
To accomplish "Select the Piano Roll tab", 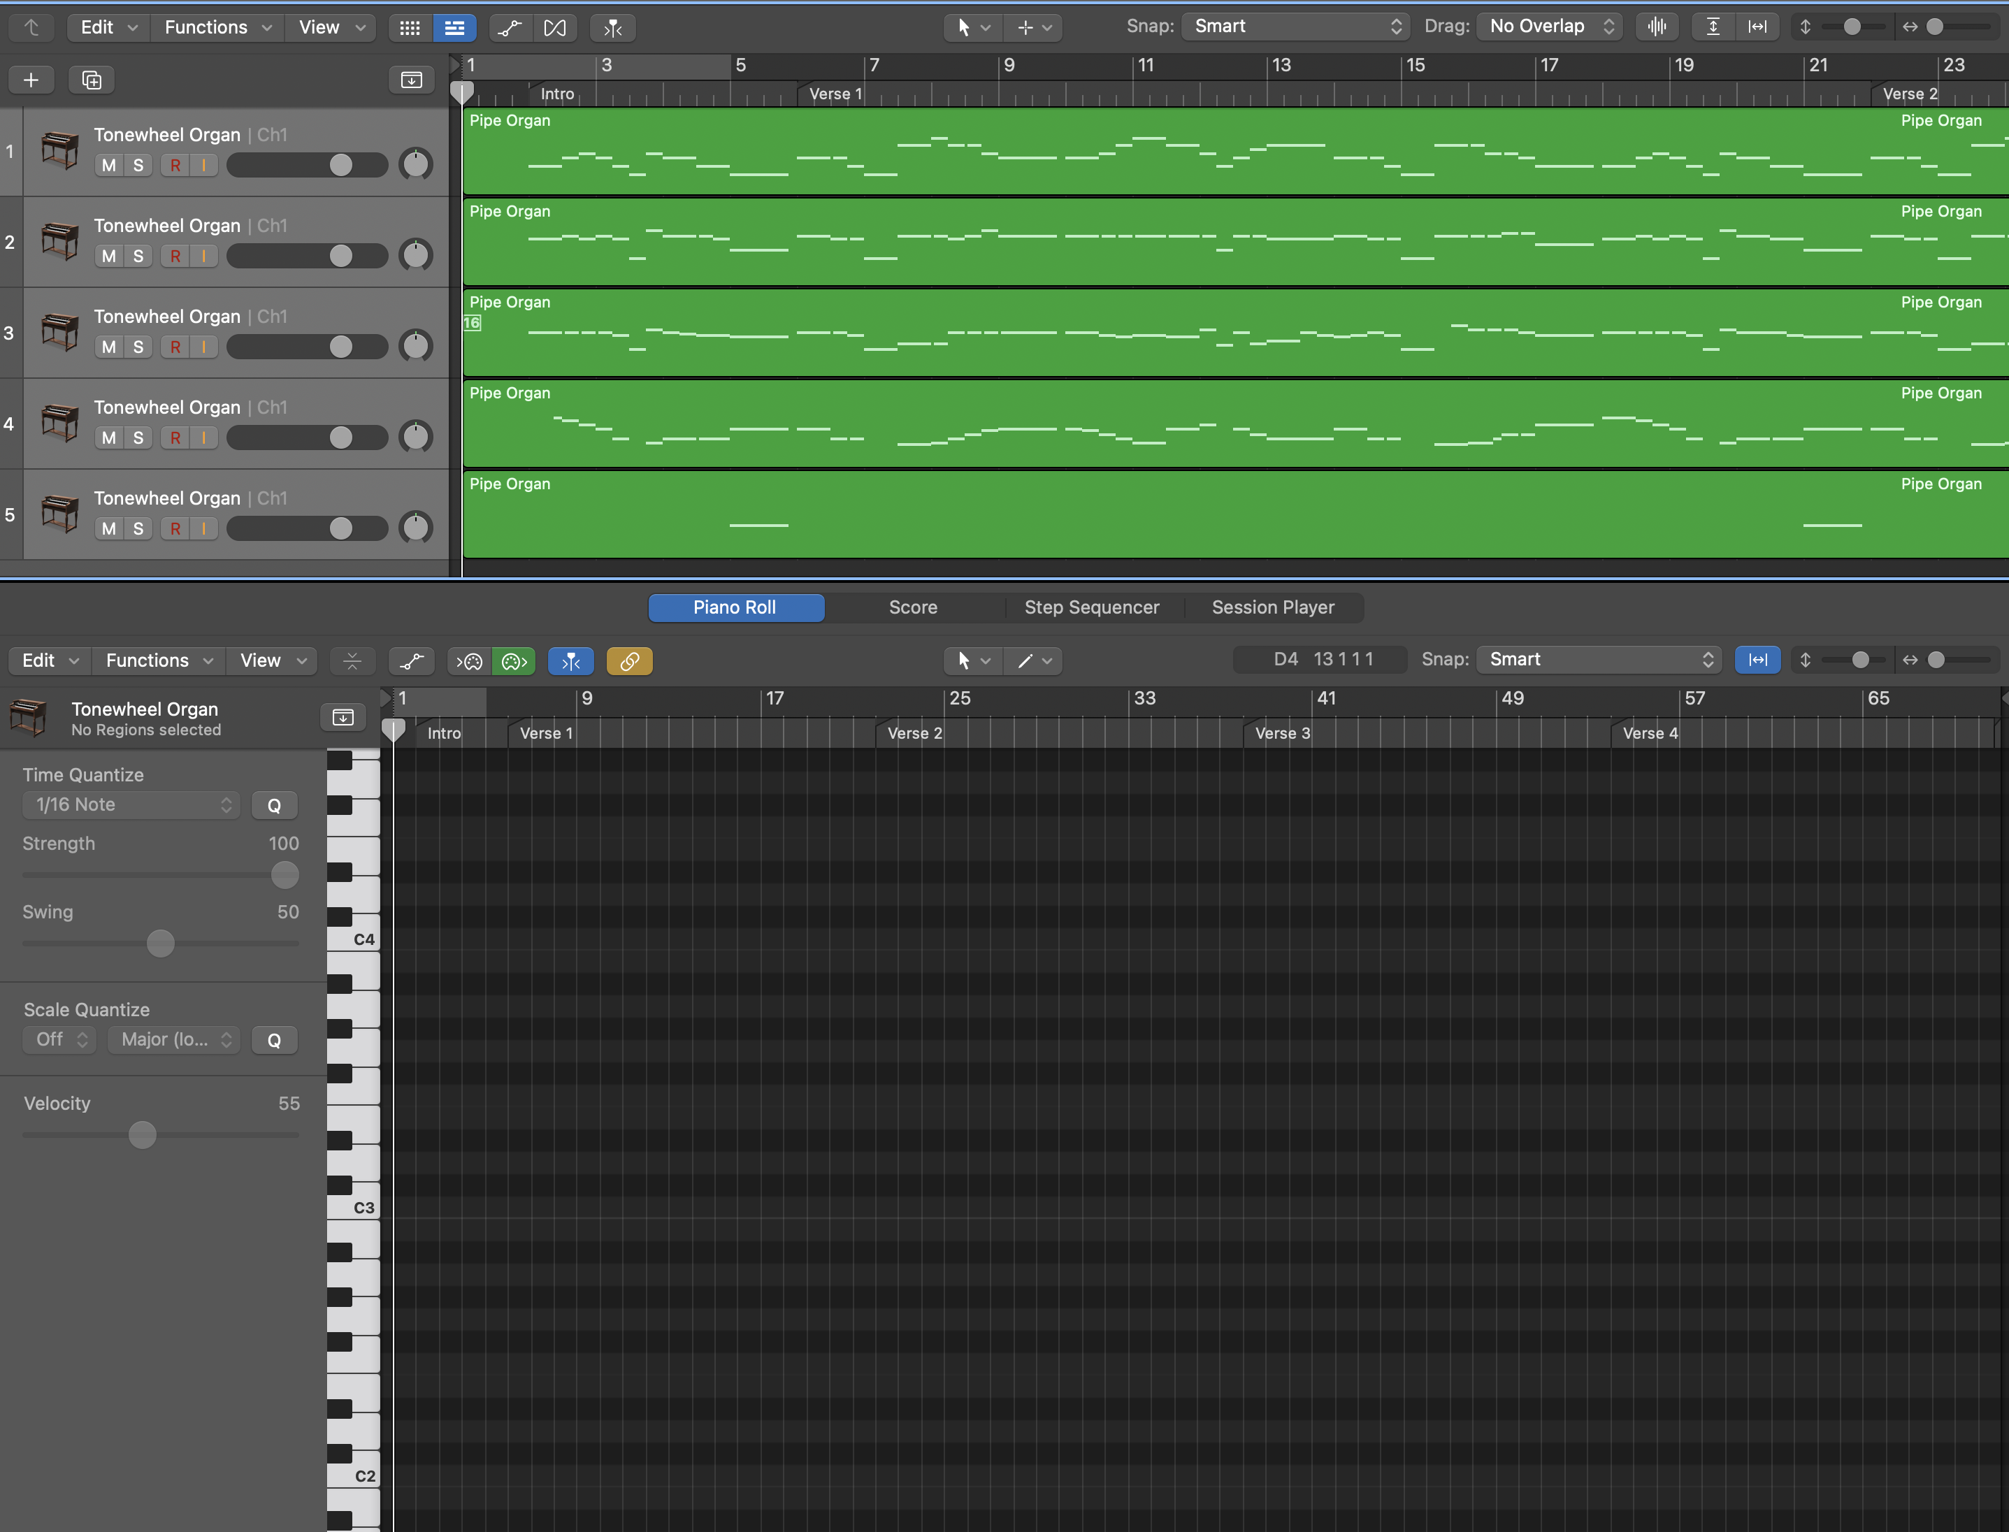I will click(735, 607).
